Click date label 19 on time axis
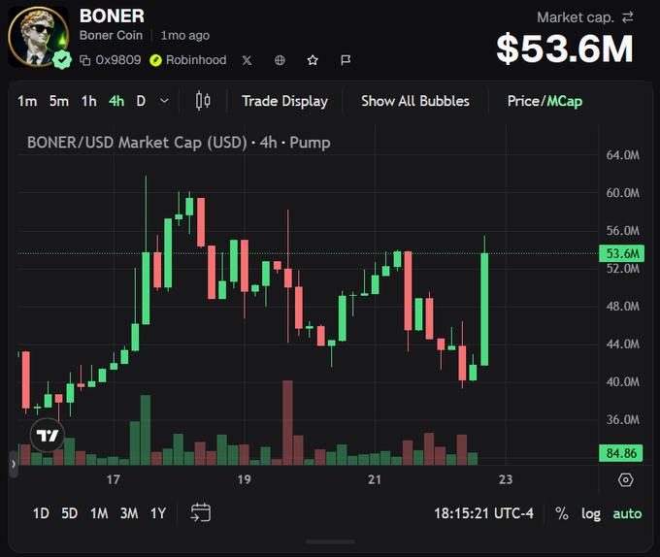 pyautogui.click(x=245, y=479)
